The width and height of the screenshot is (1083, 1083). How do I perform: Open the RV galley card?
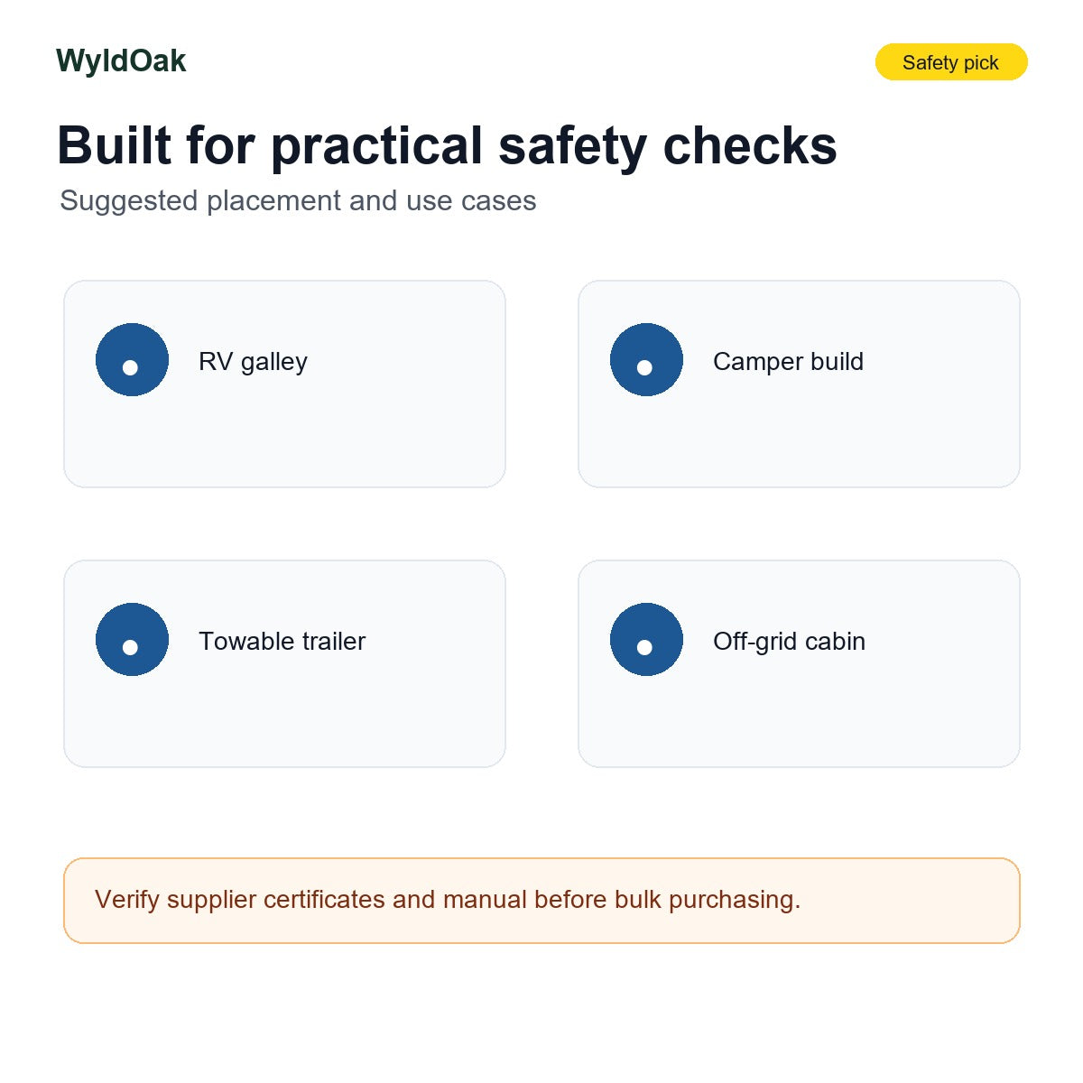pos(284,384)
